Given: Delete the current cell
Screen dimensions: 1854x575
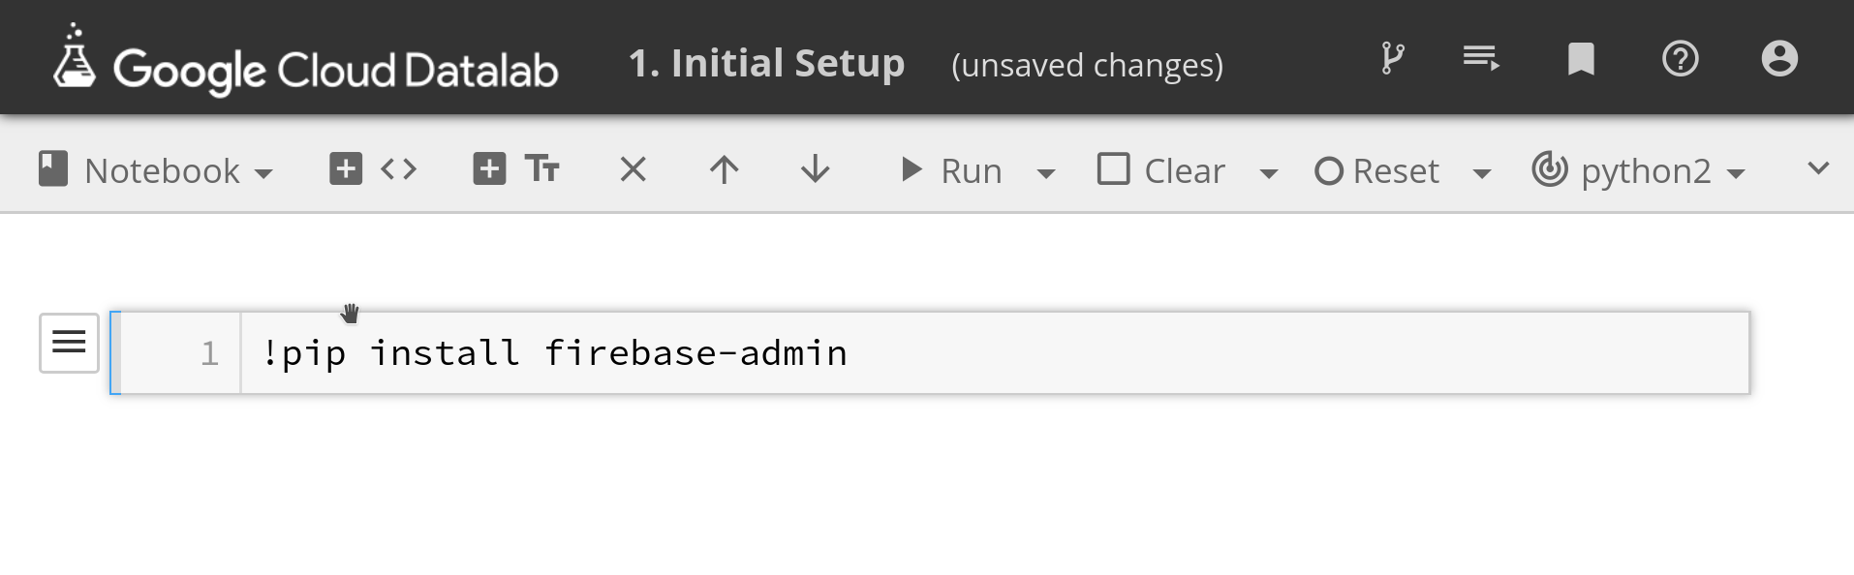Looking at the screenshot, I should [632, 168].
